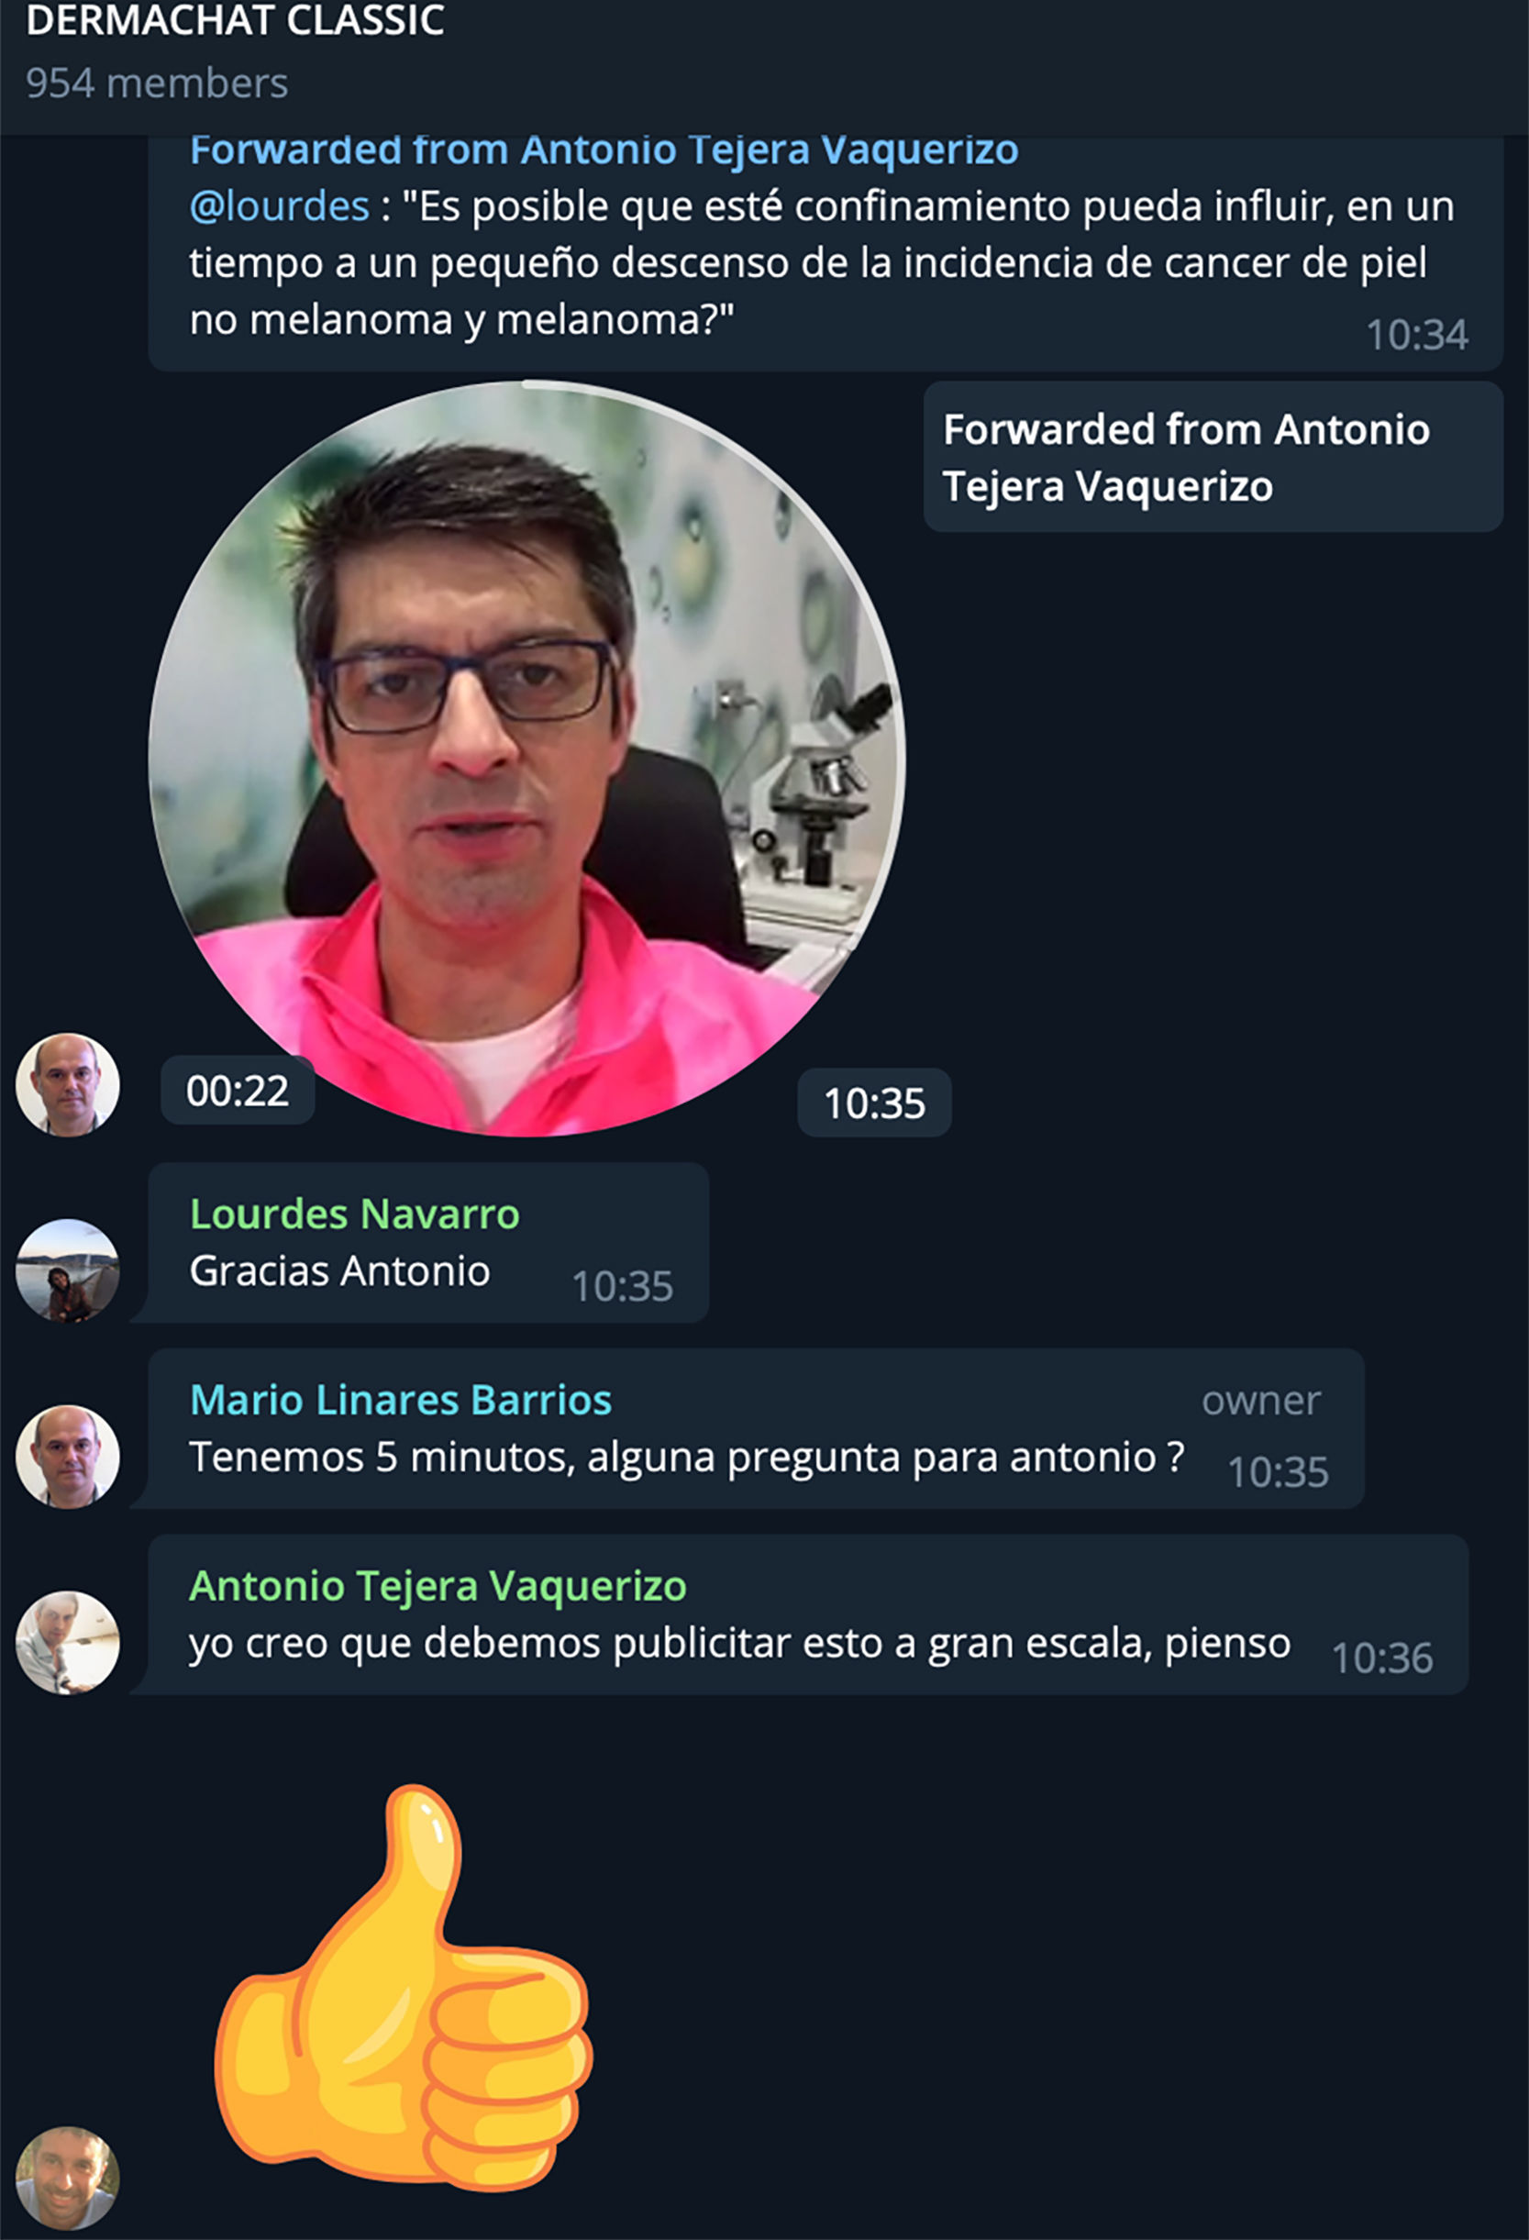Click Antonio Tejera Vaquerizo sender name
Screen dimensions: 1529x2240
click(x=438, y=1586)
